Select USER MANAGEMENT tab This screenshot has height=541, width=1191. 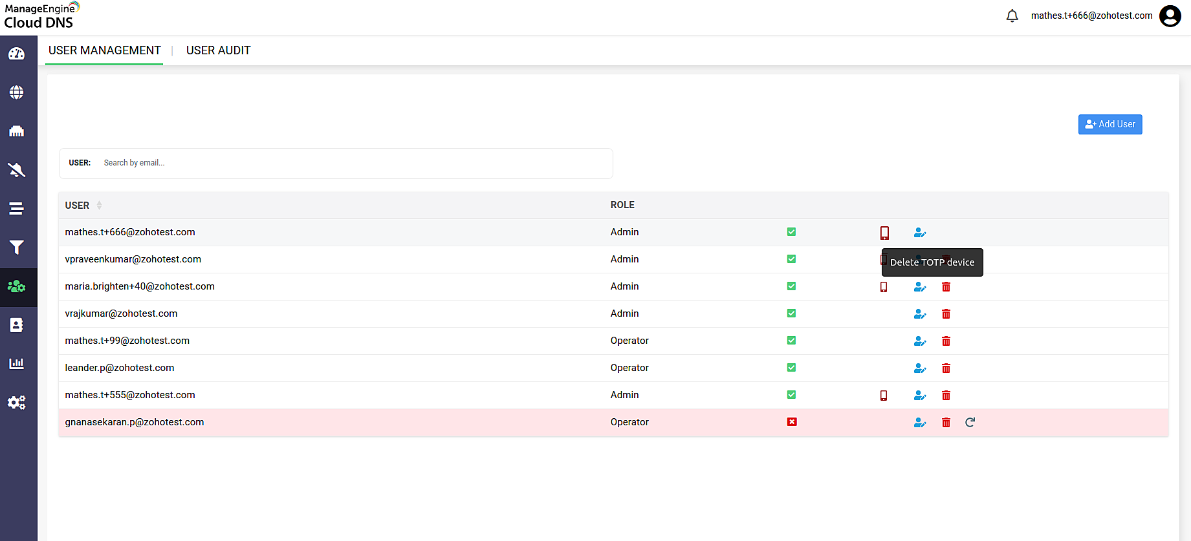(x=105, y=50)
